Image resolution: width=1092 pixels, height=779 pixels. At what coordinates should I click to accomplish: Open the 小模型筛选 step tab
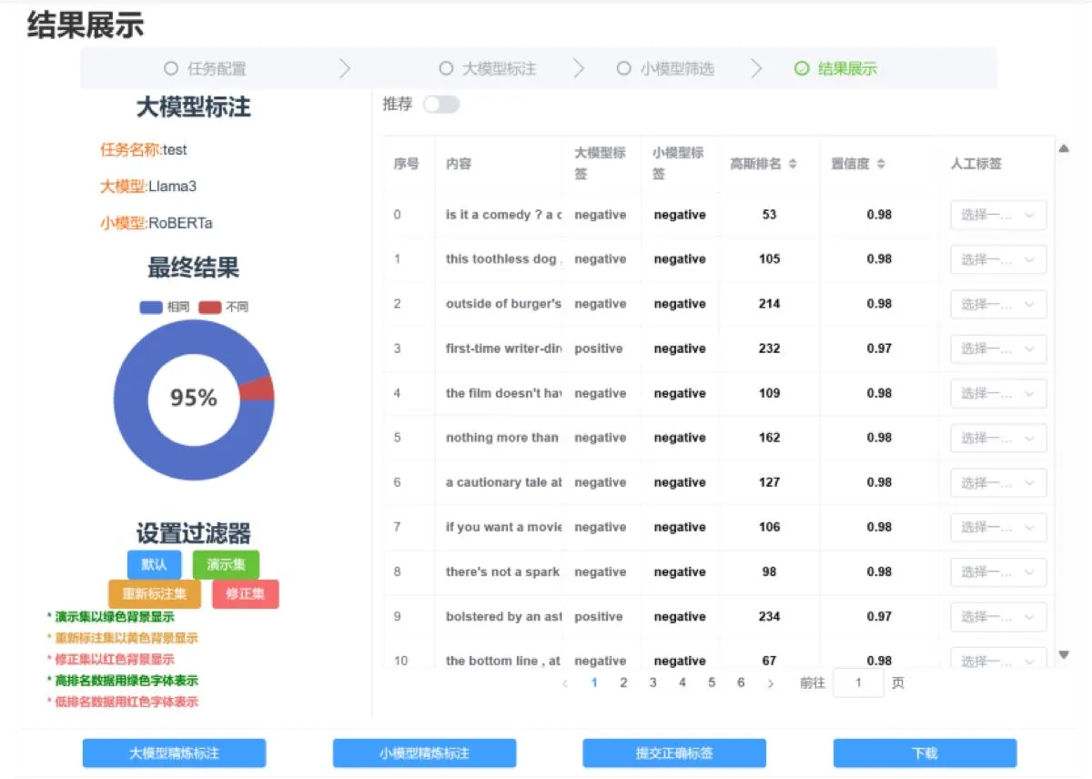pyautogui.click(x=665, y=68)
